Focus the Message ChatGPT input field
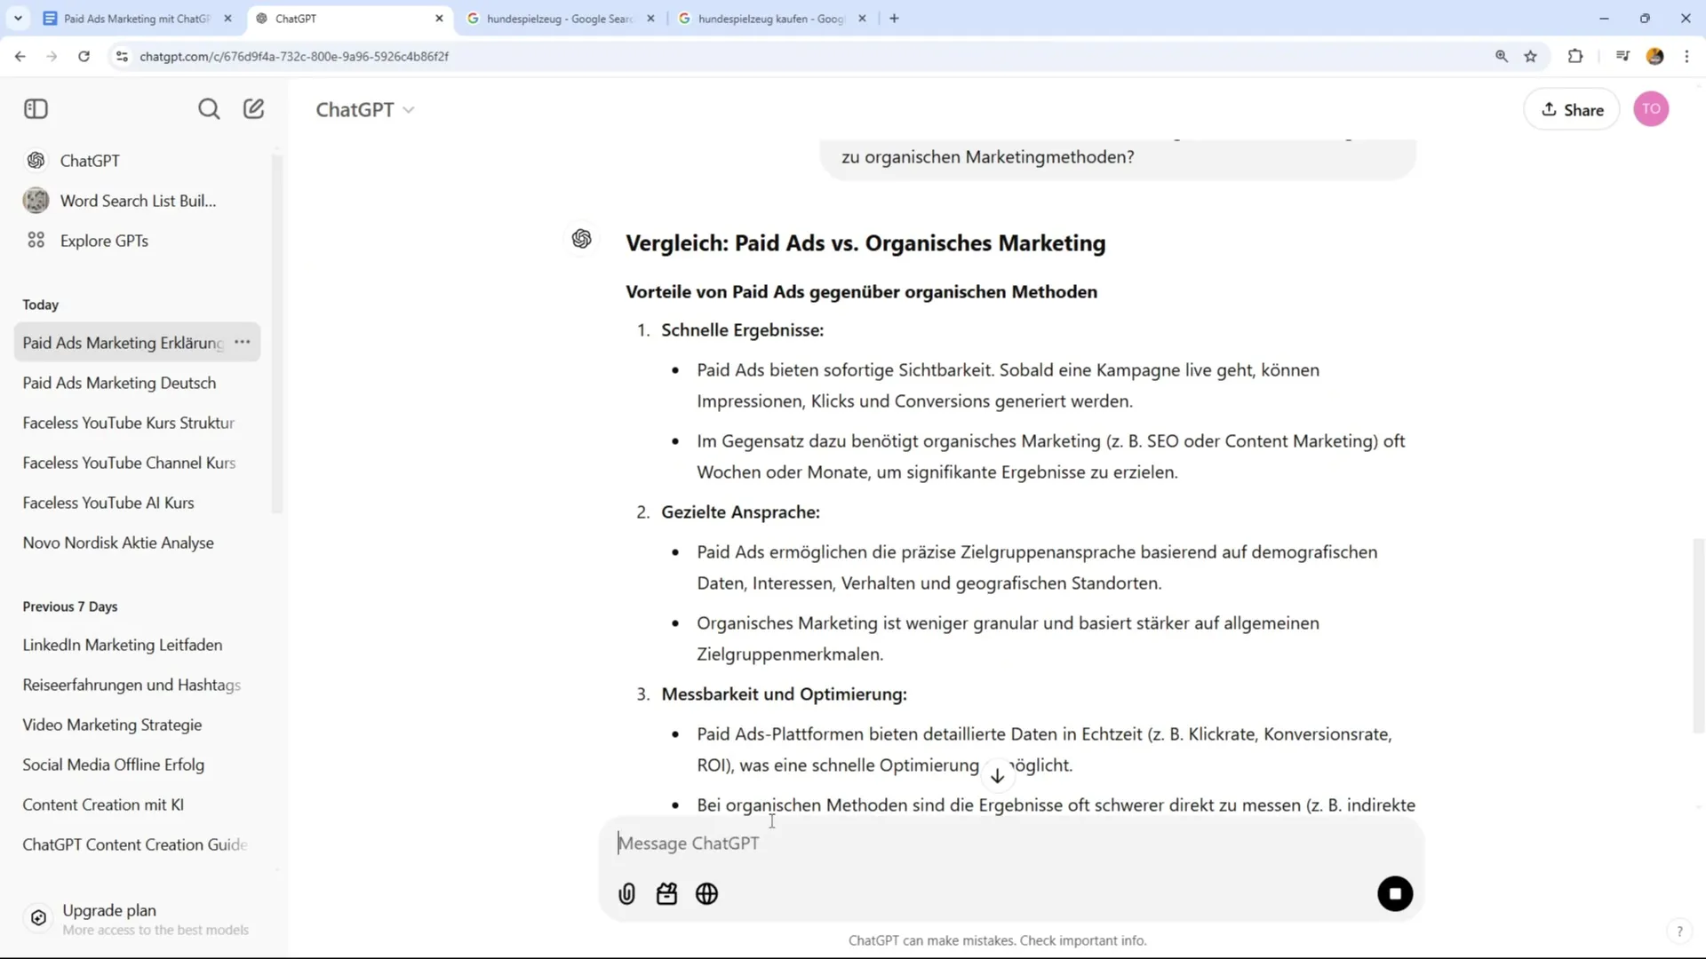 1011,844
